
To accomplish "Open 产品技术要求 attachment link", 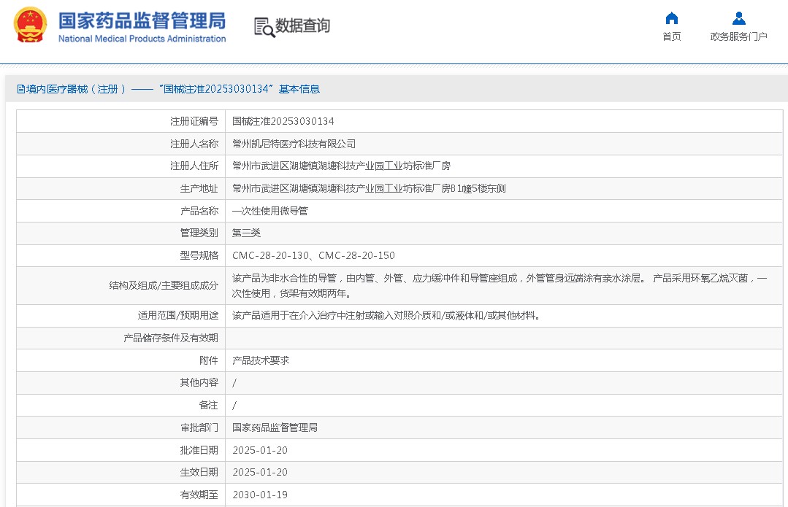I will pos(261,360).
